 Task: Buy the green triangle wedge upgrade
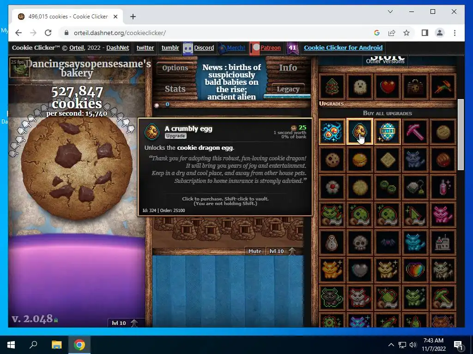point(415,215)
